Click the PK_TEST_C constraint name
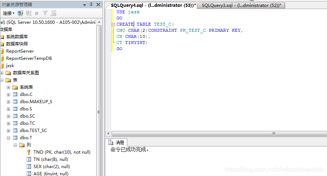327x176 pixels. pyautogui.click(x=193, y=30)
